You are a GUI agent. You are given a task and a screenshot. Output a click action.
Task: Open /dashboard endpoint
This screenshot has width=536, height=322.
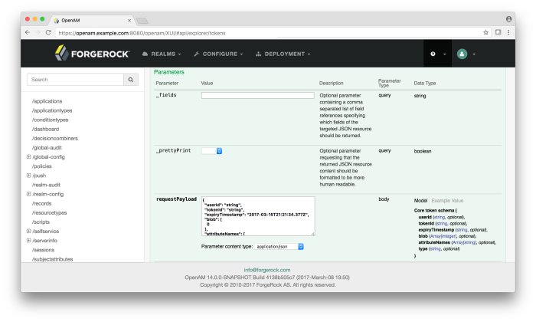click(45, 129)
